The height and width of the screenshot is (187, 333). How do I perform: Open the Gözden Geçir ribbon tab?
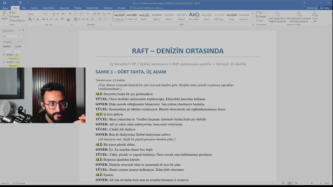click(93, 8)
